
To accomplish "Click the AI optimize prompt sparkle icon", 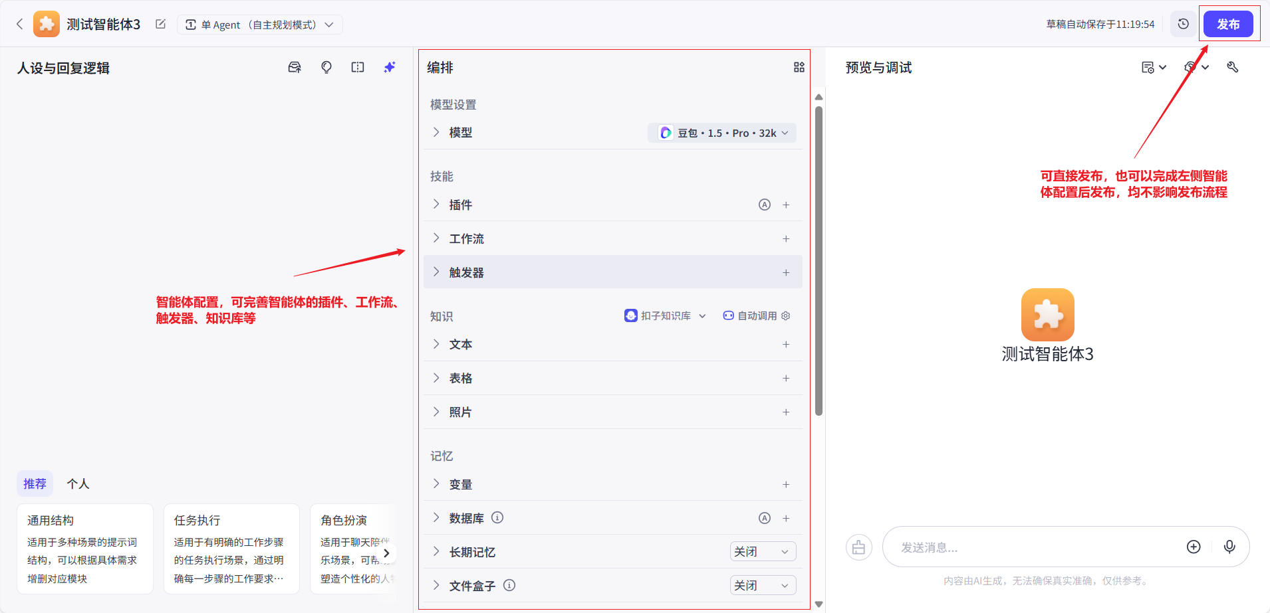I will point(390,67).
